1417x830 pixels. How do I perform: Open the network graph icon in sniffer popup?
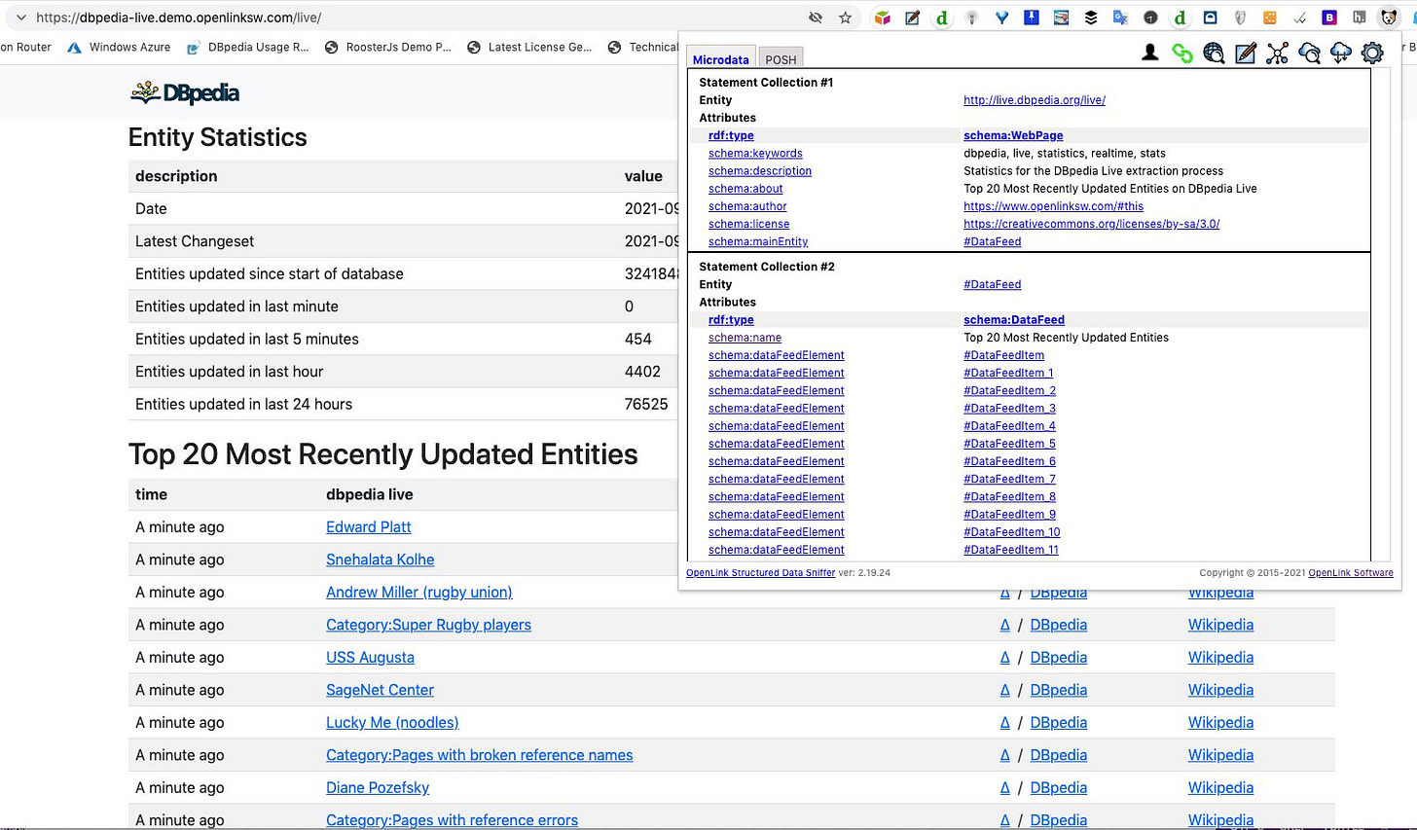click(1277, 54)
